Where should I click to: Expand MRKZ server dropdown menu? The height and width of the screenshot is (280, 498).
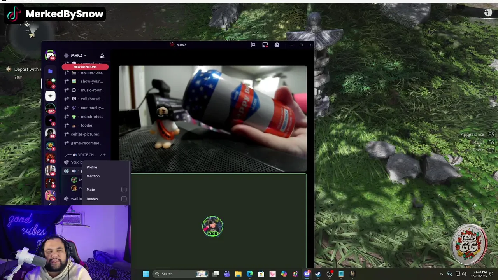coord(79,55)
